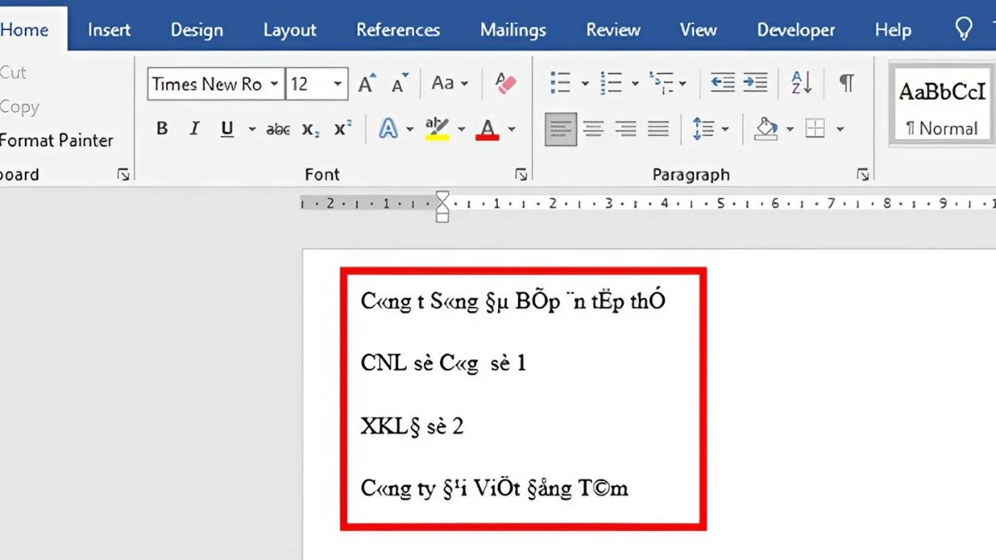Decrease font size with Shrink Font icon

point(400,85)
